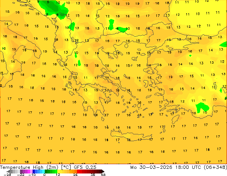Click the '18:00 UTC' time text
The width and height of the screenshot is (227, 176).
[x=188, y=167]
